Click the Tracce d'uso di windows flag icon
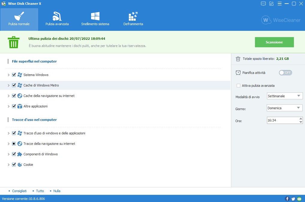Viewport: 305px width, 202px height. [x=20, y=133]
